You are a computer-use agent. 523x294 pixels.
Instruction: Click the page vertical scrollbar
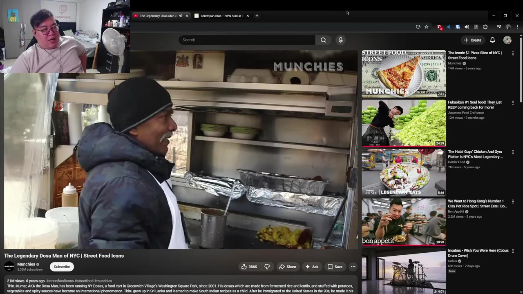coord(521,69)
